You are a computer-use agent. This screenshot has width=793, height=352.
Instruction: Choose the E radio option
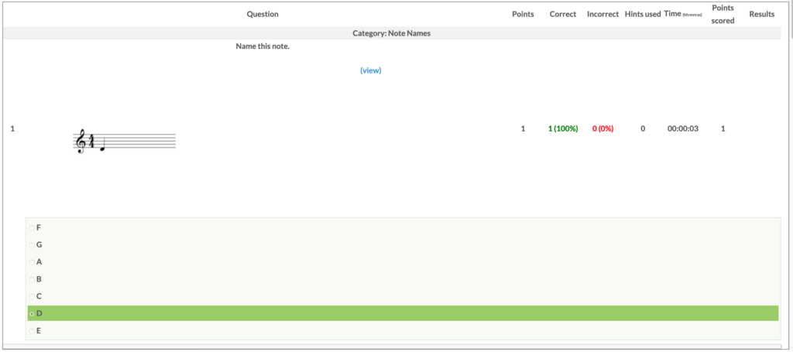click(32, 330)
